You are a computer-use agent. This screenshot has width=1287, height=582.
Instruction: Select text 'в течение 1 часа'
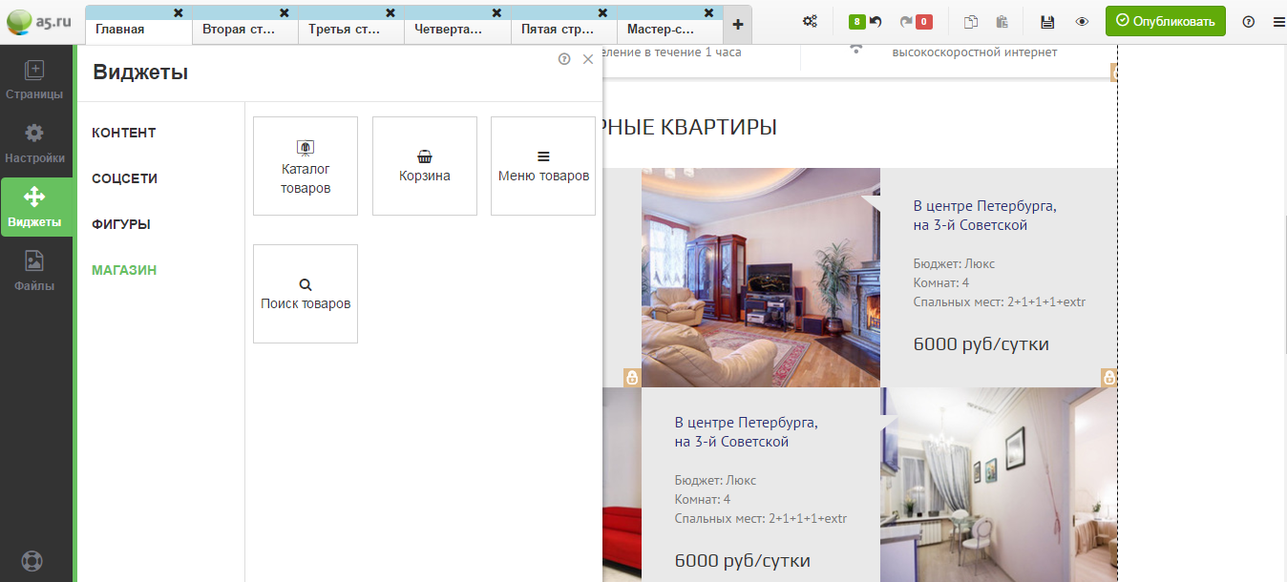pos(691,52)
